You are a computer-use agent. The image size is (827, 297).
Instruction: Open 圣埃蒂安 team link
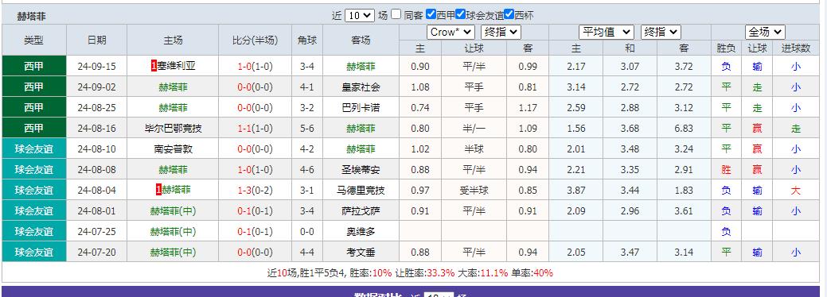click(x=361, y=170)
